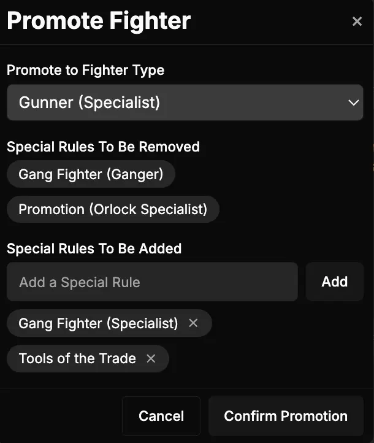Click empty header area right of the Promote Fighter title
The width and height of the screenshot is (374, 443).
click(x=270, y=21)
